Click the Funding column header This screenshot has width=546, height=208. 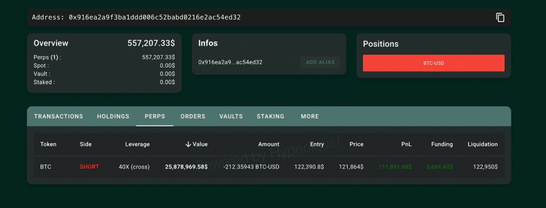click(x=442, y=144)
